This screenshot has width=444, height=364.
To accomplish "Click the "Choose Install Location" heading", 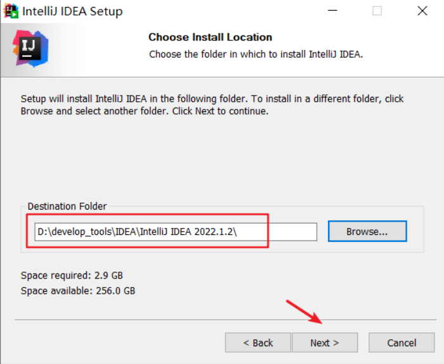I will (210, 37).
